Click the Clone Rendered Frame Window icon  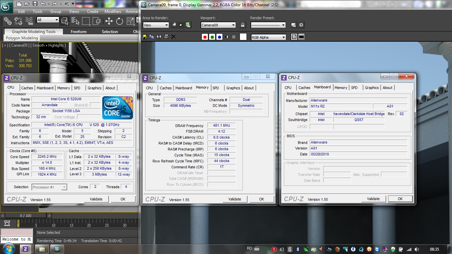(159, 37)
